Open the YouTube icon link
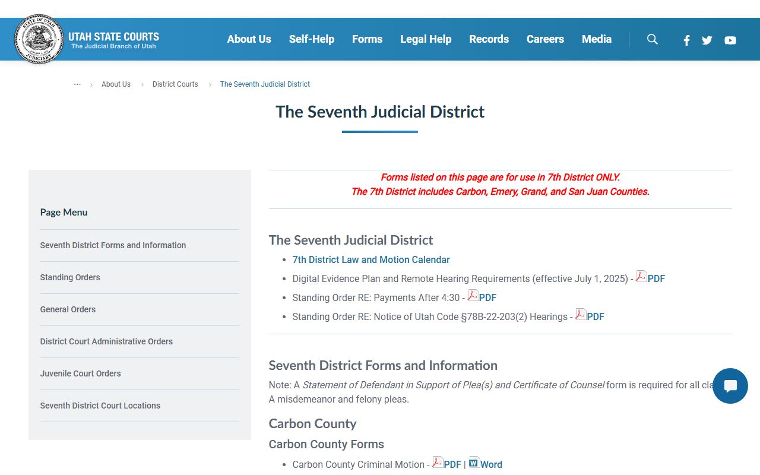The width and height of the screenshot is (760, 475). click(730, 40)
